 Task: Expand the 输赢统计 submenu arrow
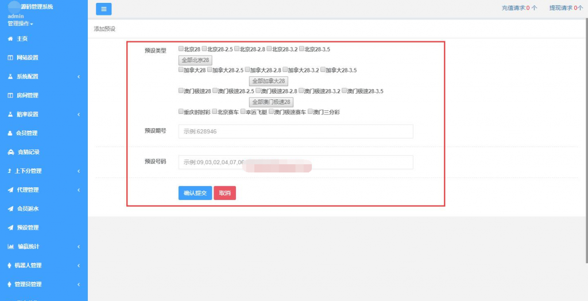pos(79,246)
